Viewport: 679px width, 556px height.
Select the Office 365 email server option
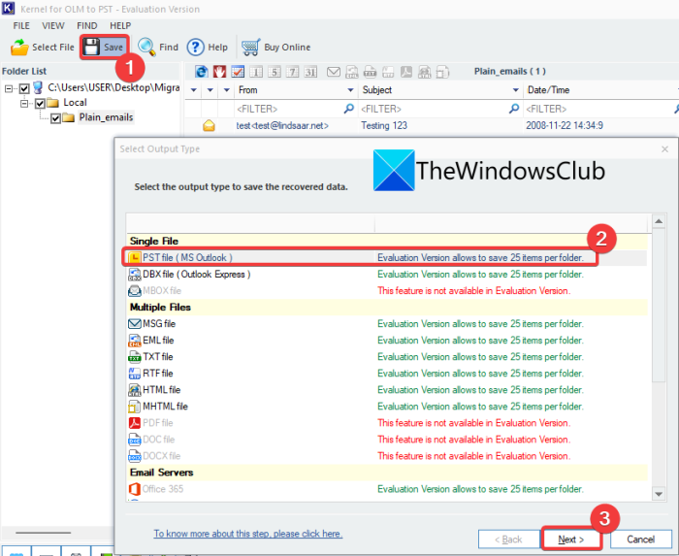coord(387,489)
